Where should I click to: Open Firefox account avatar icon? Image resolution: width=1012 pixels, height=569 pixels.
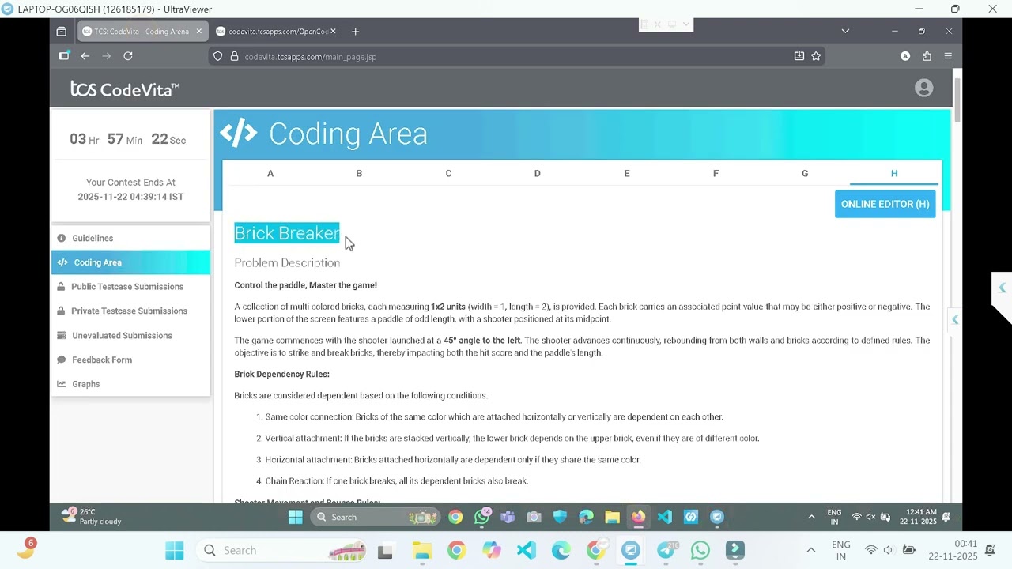[x=905, y=56]
